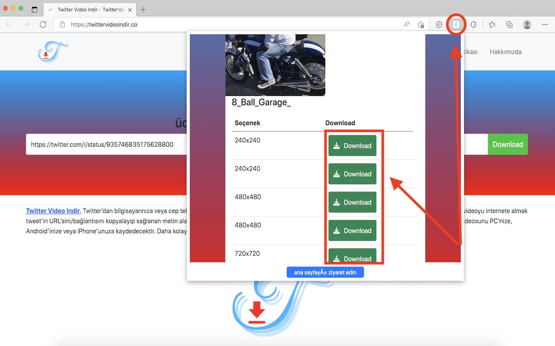
Task: Open the Collections panel icon
Action: coord(509,25)
